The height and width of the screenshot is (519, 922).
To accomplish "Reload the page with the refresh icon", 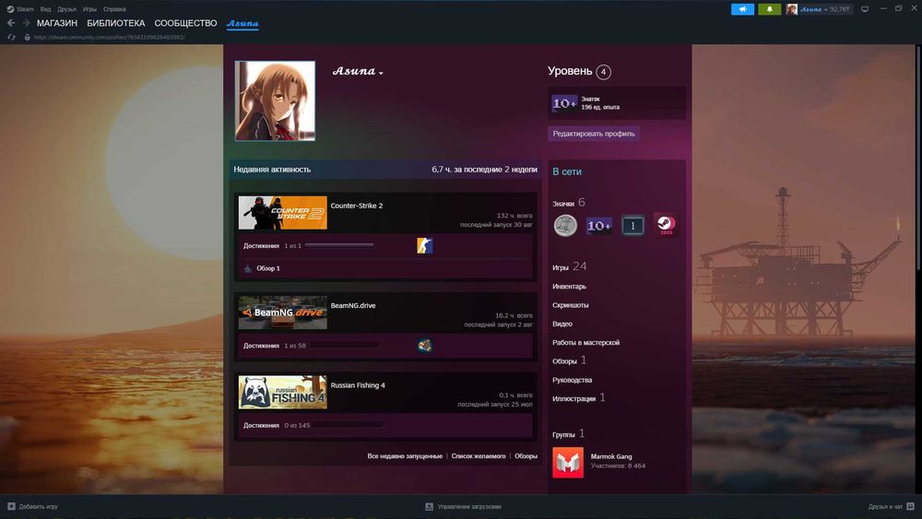I will (11, 37).
